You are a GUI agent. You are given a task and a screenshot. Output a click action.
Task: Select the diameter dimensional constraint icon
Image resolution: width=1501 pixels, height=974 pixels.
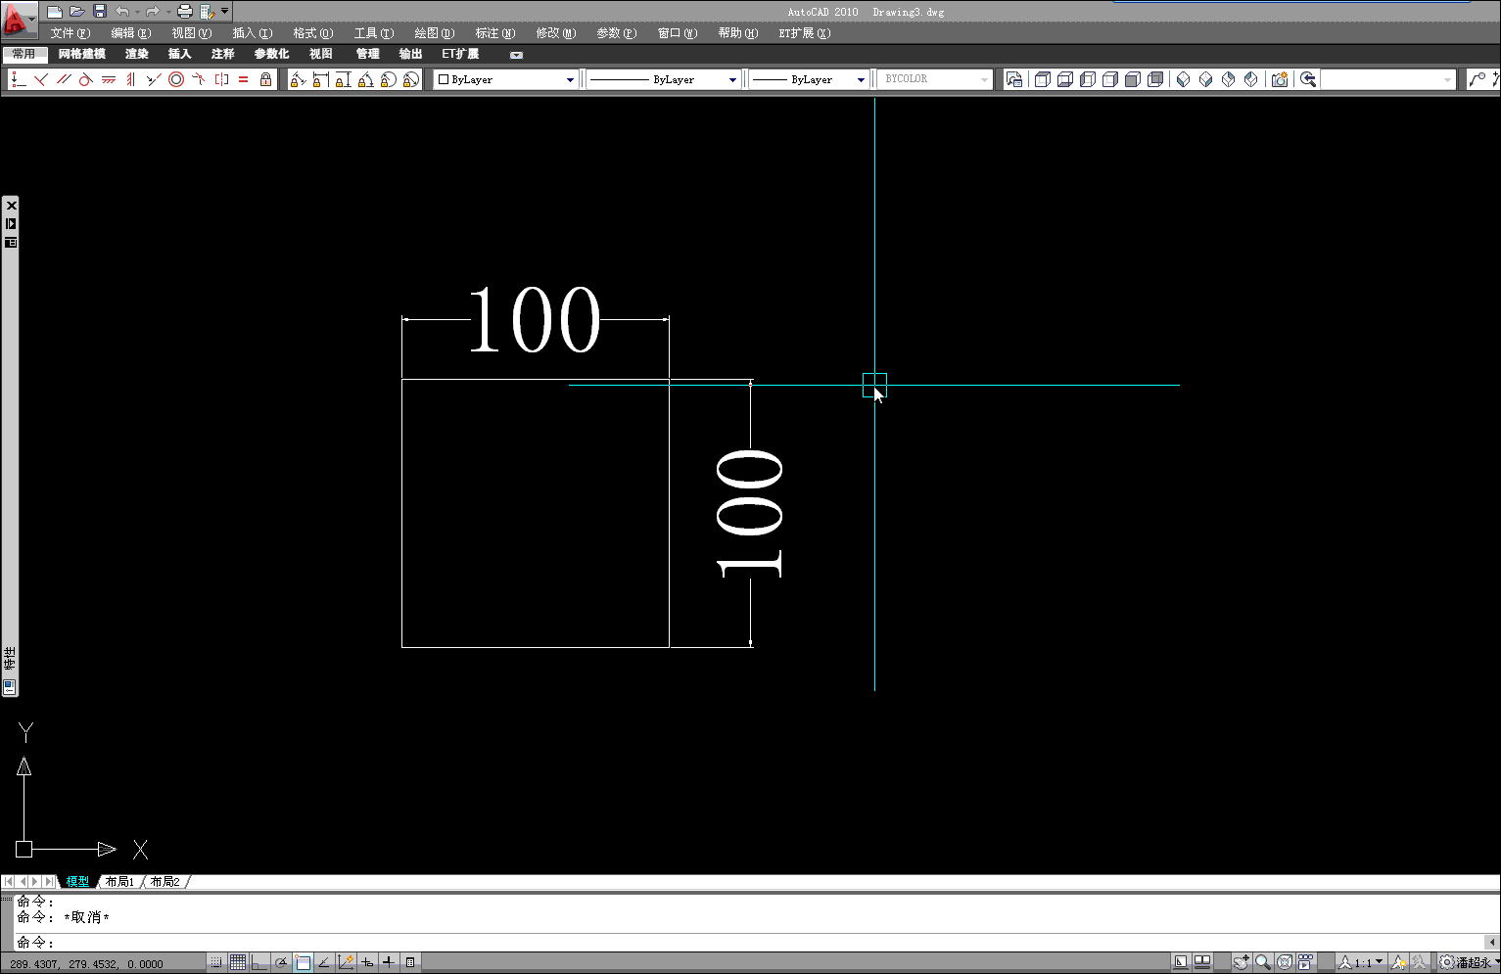click(410, 79)
